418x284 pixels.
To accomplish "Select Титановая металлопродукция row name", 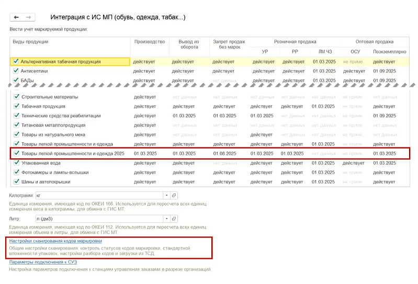I will point(53,125).
